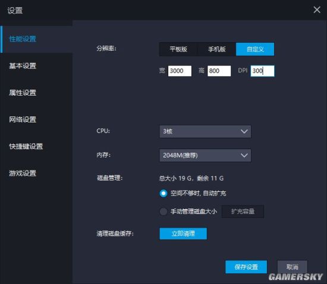Expand the 内存 2048M dropdown

[x=205, y=155]
